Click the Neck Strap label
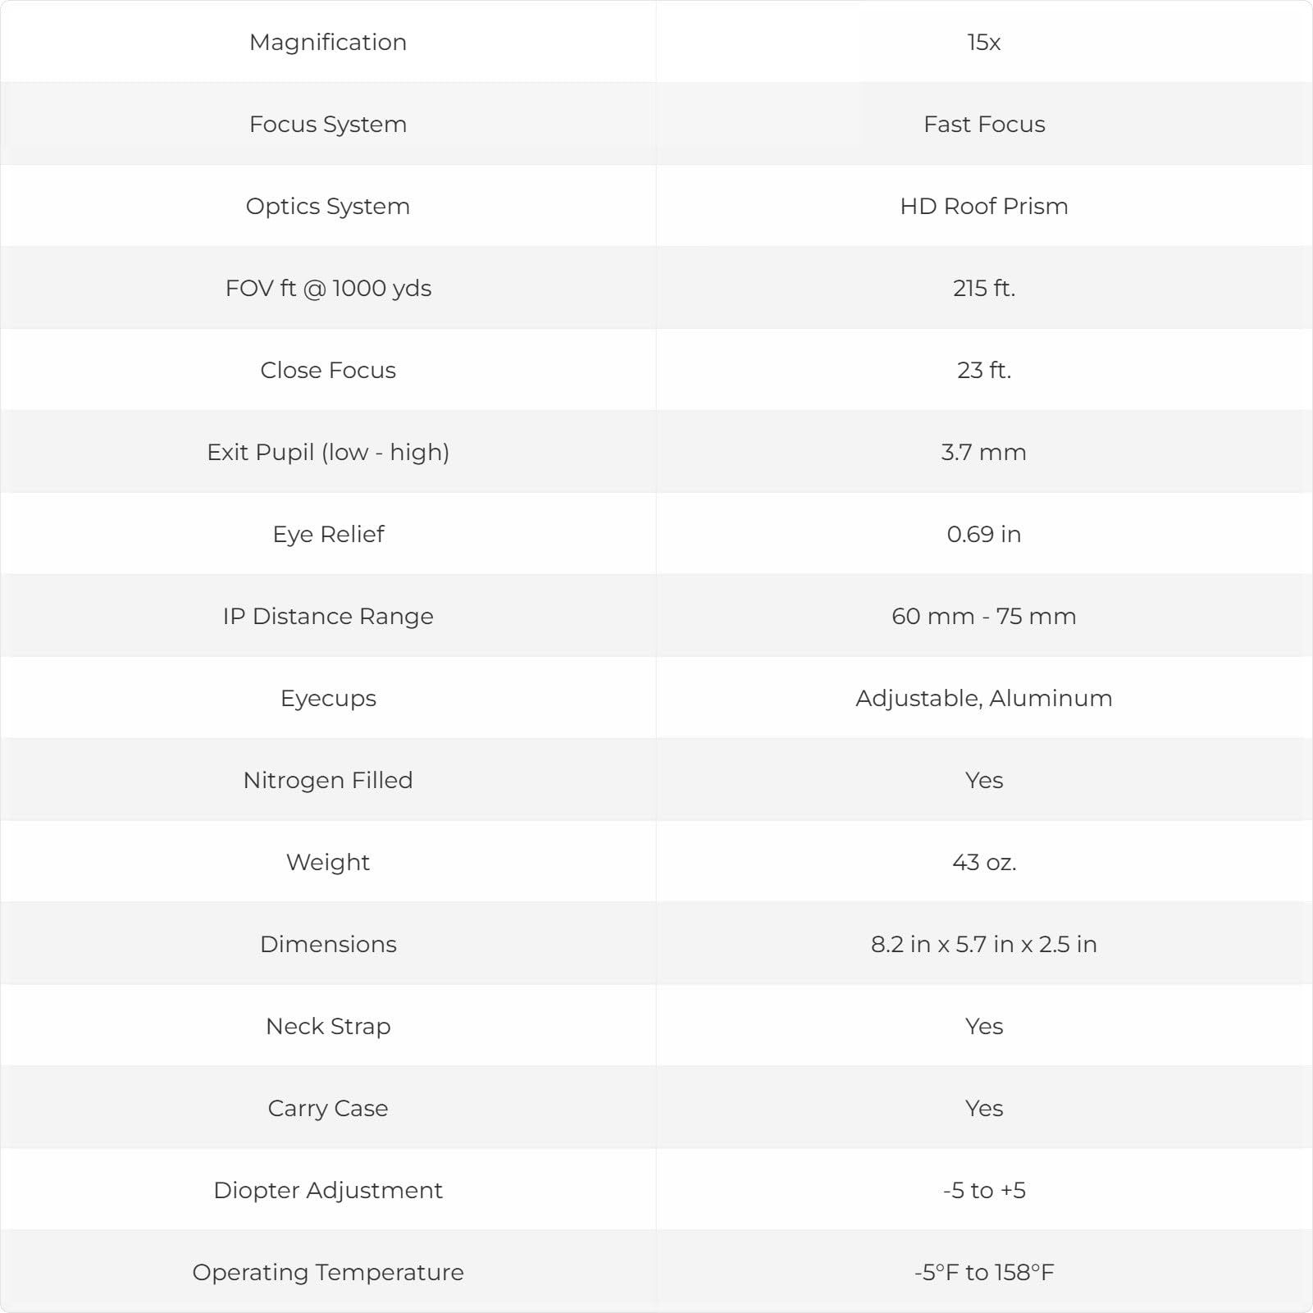 click(x=328, y=1026)
